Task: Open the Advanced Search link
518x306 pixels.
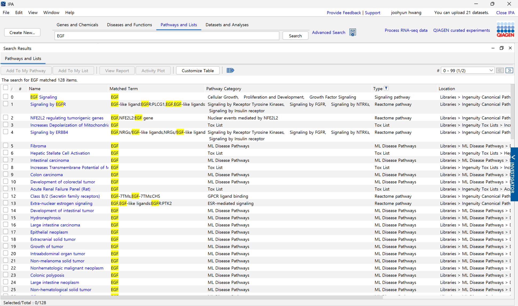Action: [329, 32]
